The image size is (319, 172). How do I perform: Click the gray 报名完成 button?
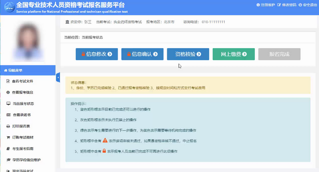click(279, 54)
